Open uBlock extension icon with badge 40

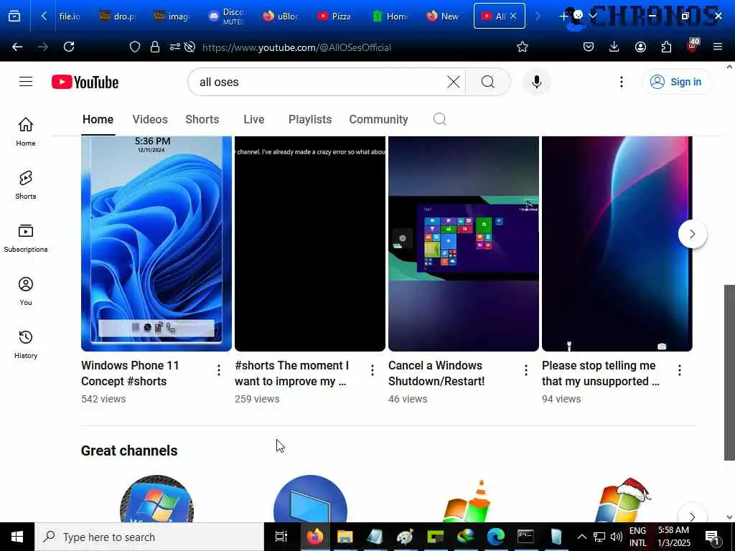coord(693,46)
